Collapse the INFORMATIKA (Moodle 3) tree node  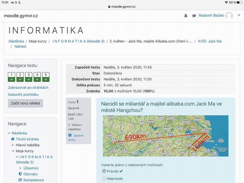tap(17, 157)
